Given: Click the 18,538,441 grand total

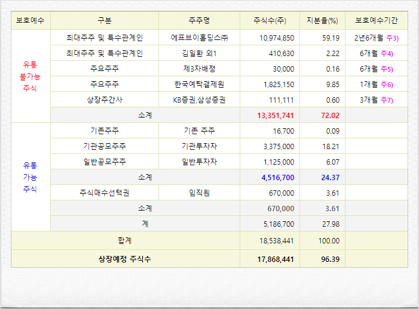Looking at the screenshot, I should [x=277, y=241].
